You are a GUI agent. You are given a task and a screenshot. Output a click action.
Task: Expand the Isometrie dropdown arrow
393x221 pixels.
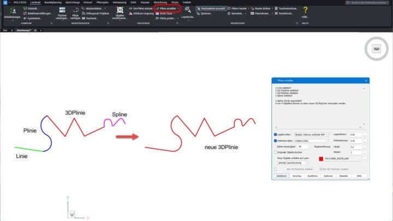pyautogui.click(x=246, y=14)
